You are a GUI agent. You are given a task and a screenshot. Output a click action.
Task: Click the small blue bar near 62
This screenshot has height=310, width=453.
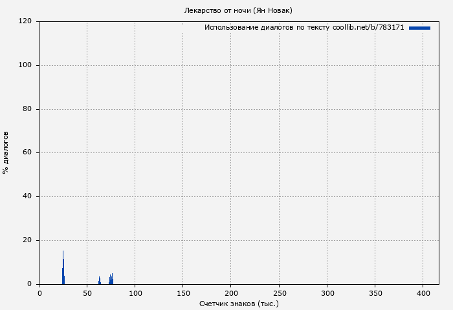click(99, 281)
